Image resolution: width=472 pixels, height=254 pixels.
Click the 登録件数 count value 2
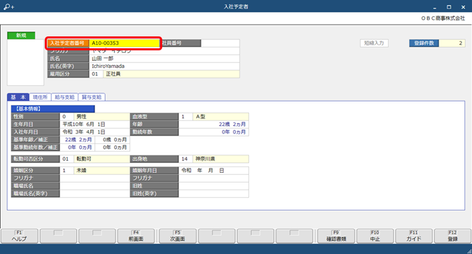(x=452, y=43)
